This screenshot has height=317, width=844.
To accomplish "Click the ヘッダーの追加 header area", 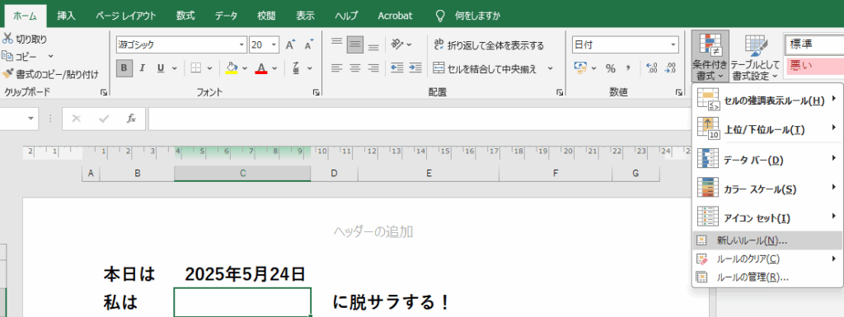I will (x=373, y=231).
